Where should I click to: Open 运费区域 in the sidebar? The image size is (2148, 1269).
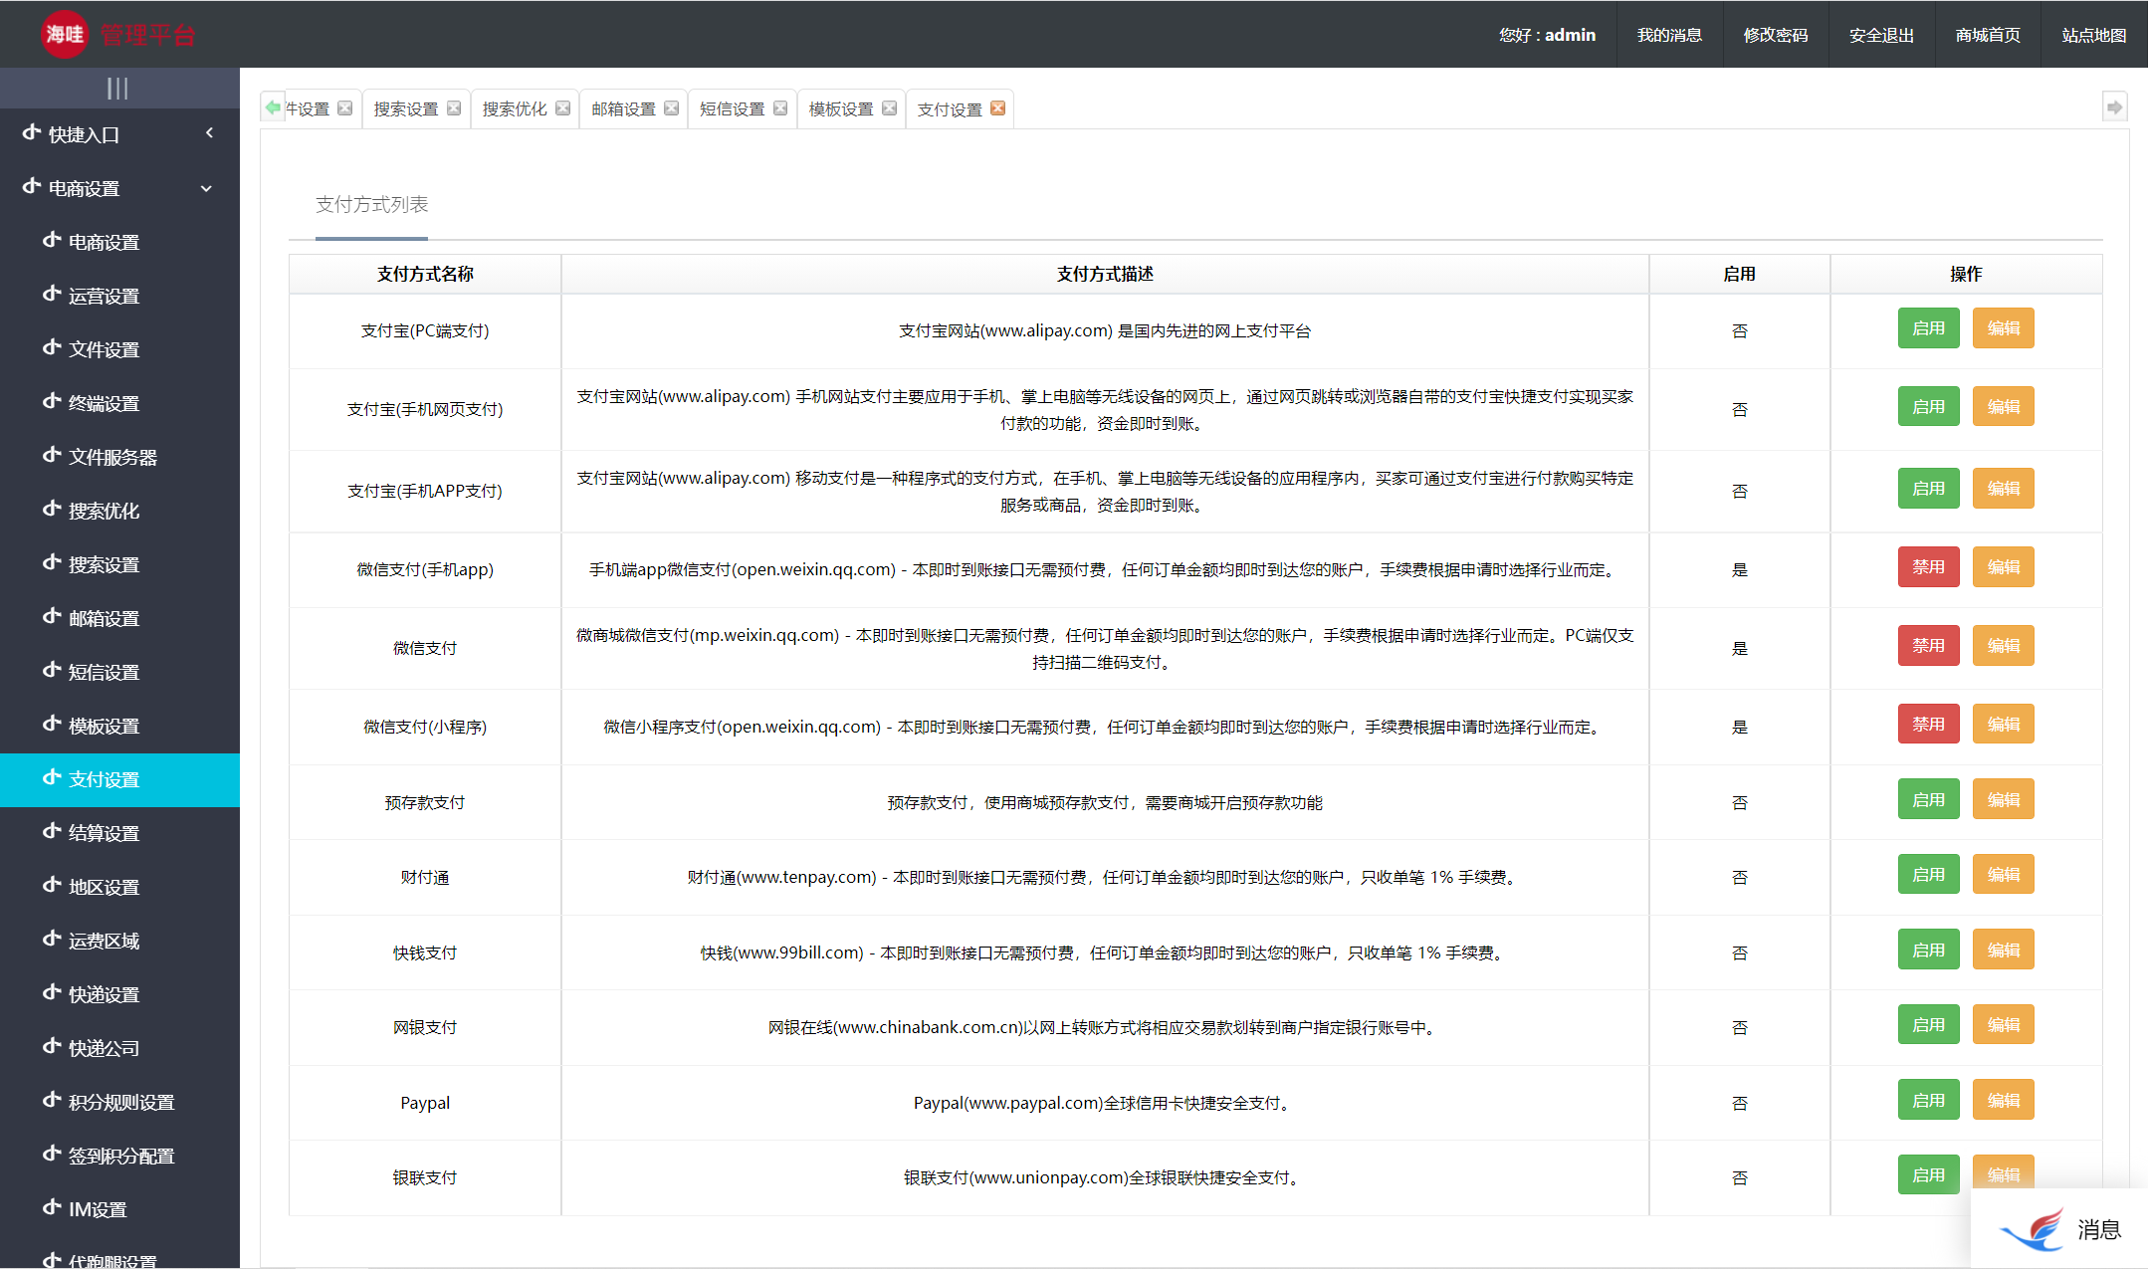pyautogui.click(x=119, y=941)
